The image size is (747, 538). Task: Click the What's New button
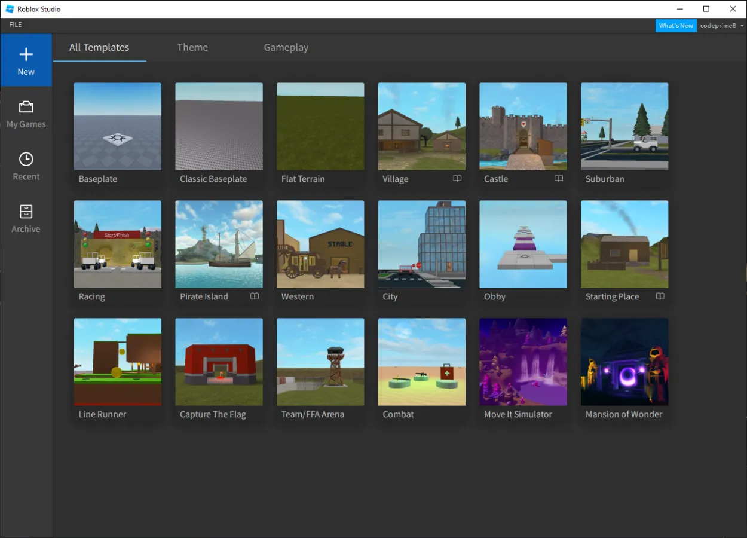(676, 26)
